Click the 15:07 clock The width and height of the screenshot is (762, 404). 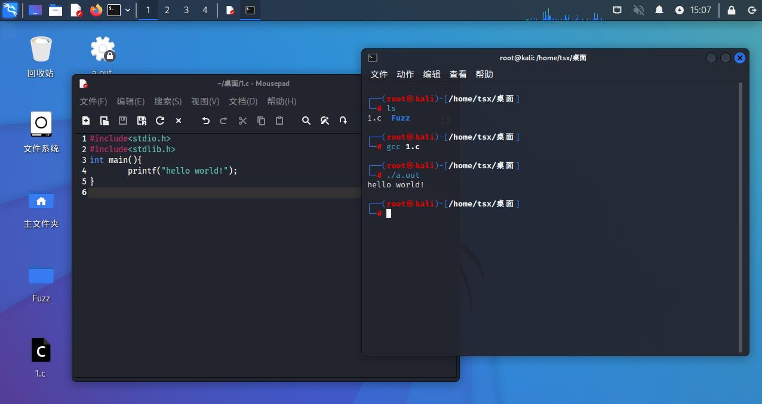[700, 10]
